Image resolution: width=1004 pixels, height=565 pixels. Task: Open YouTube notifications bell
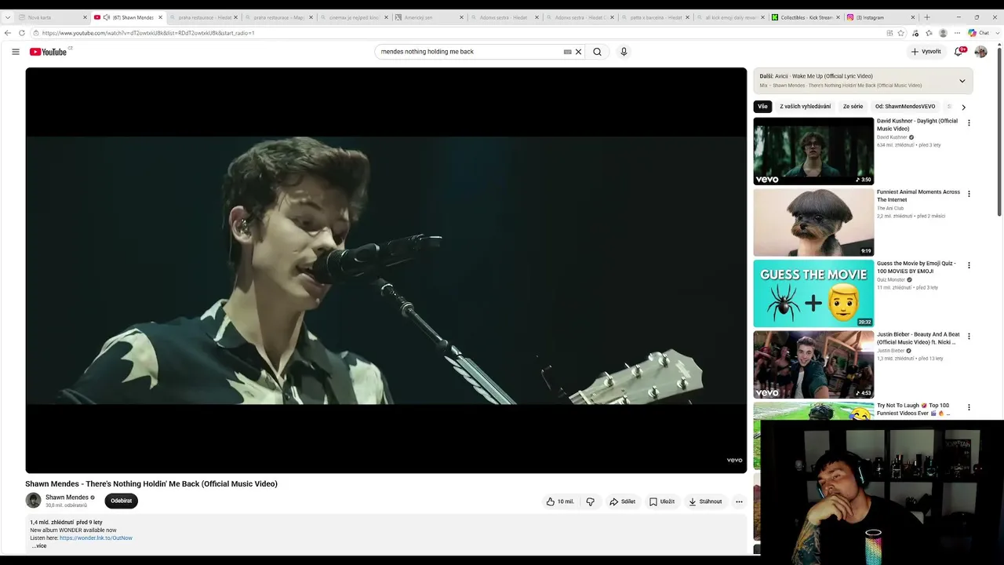pos(959,52)
